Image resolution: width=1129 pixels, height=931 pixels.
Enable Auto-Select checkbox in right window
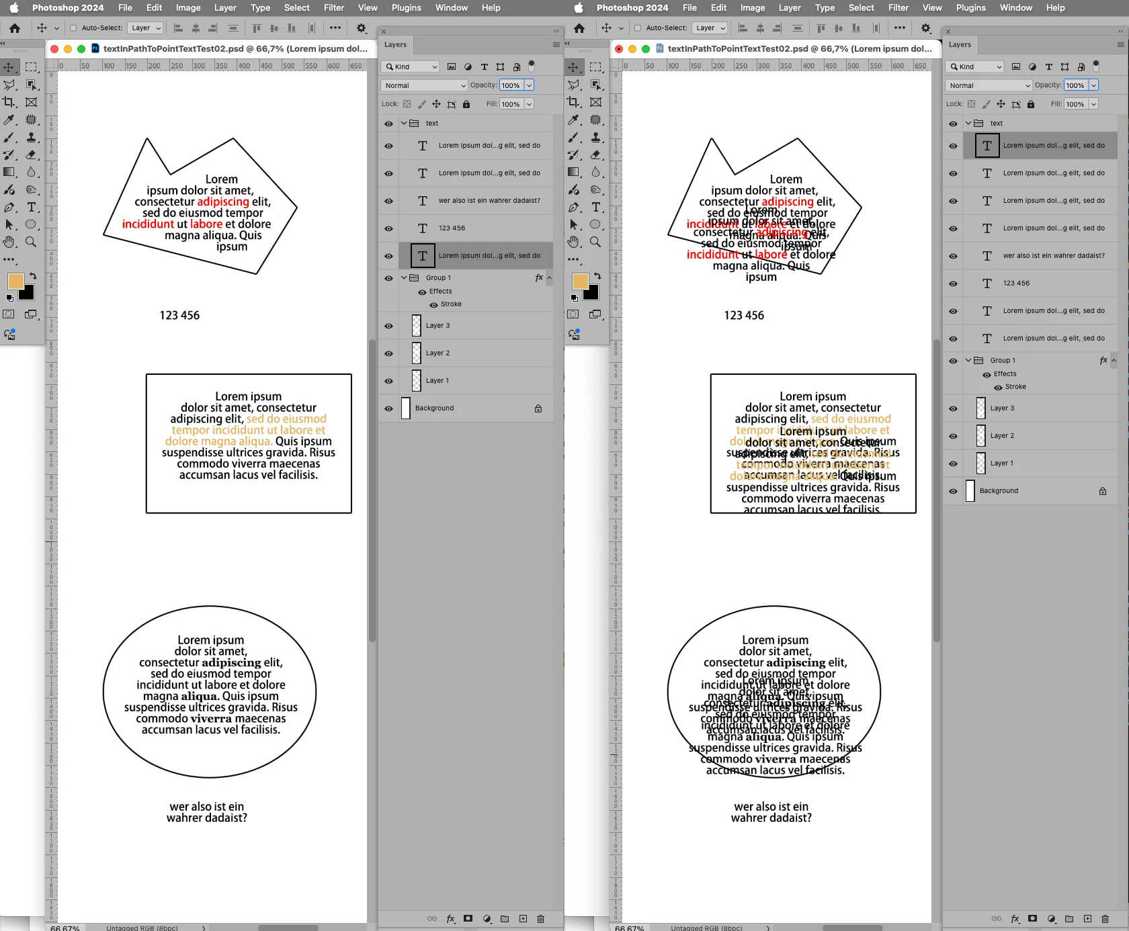pos(638,28)
